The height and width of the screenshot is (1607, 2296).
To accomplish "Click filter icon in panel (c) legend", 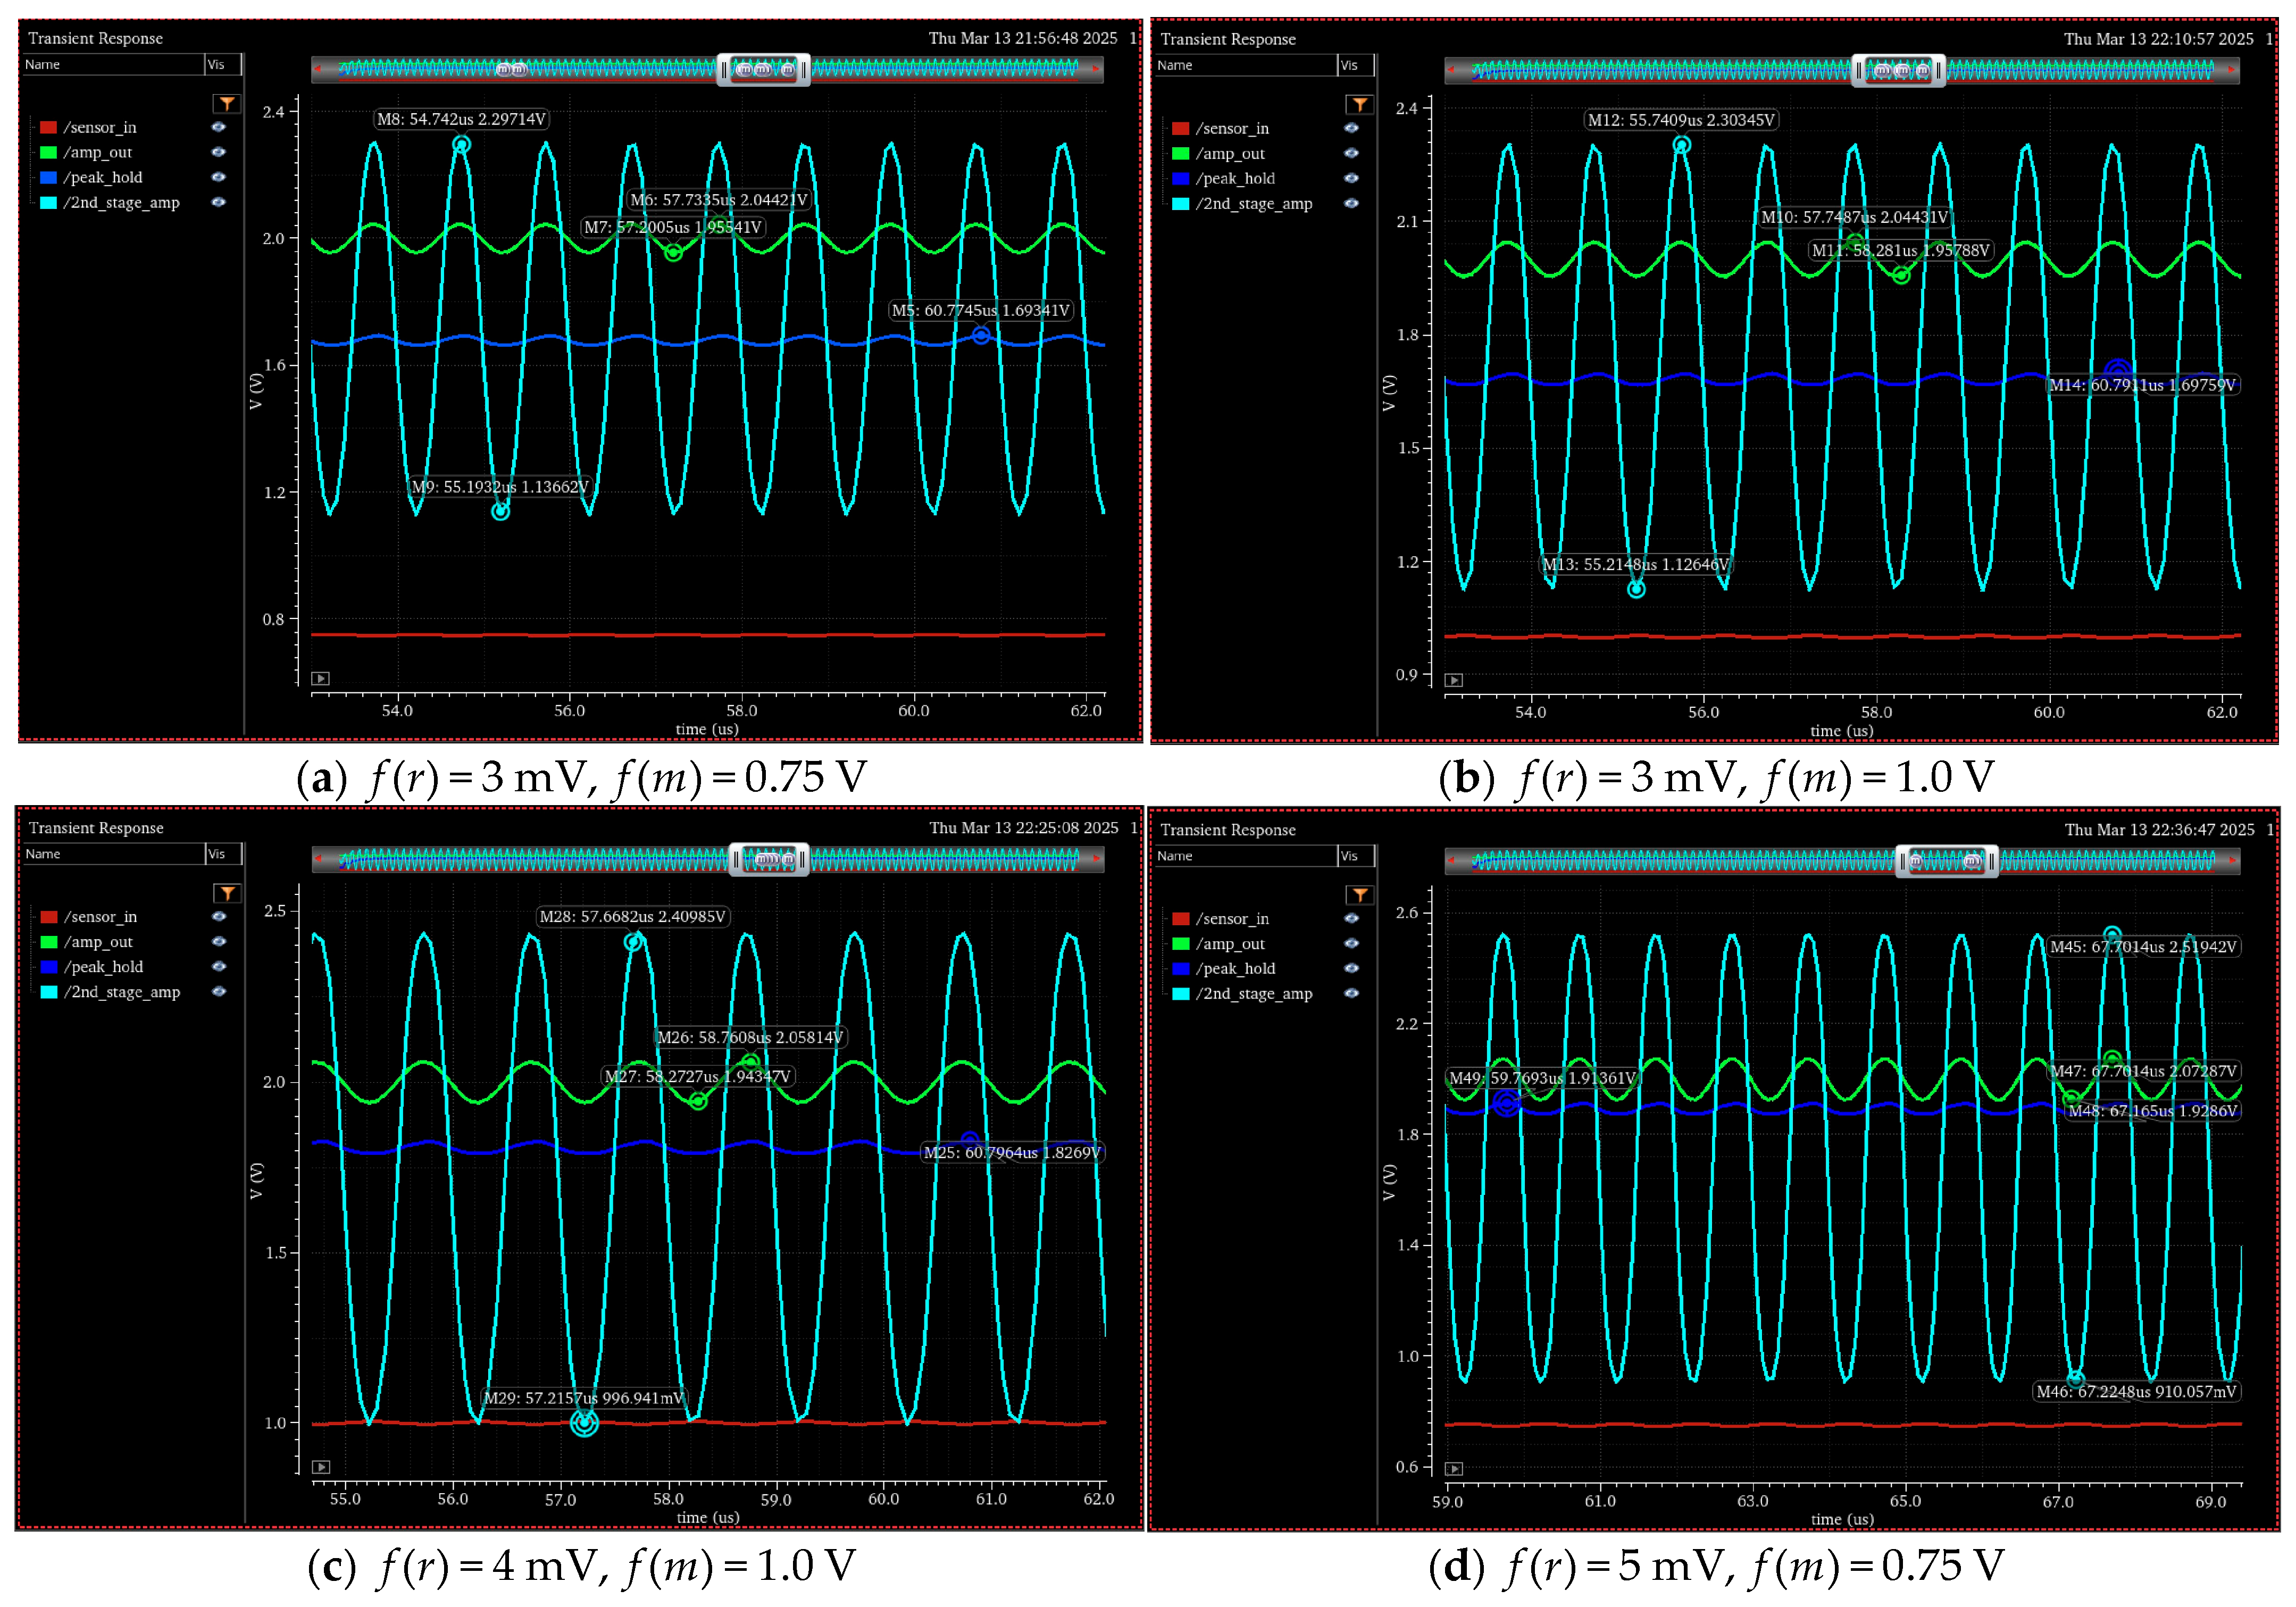I will point(228,893).
